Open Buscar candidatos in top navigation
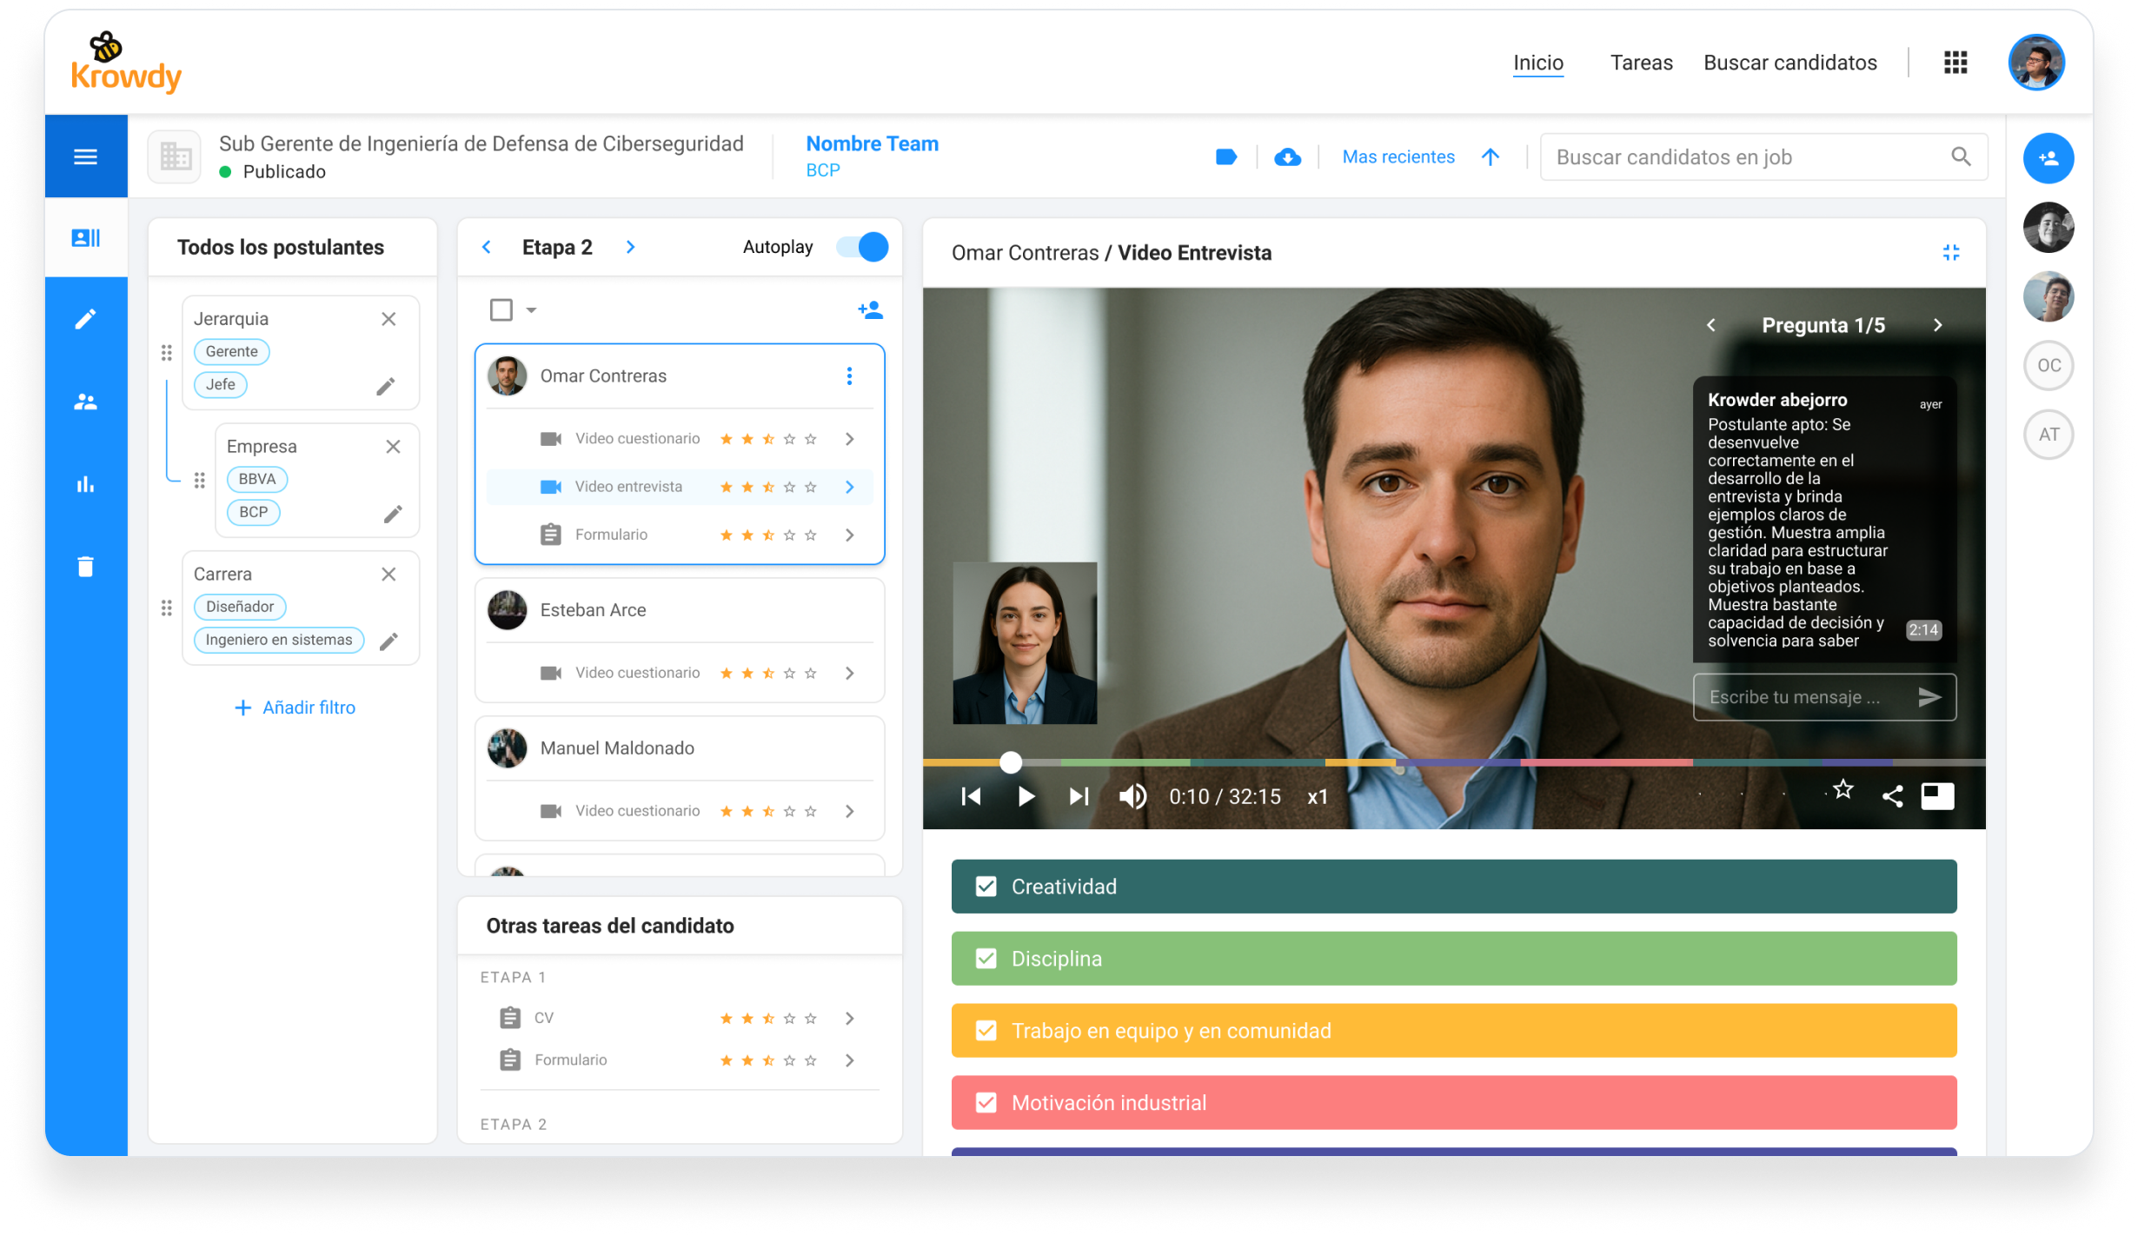This screenshot has height=1236, width=2138. 1789,63
